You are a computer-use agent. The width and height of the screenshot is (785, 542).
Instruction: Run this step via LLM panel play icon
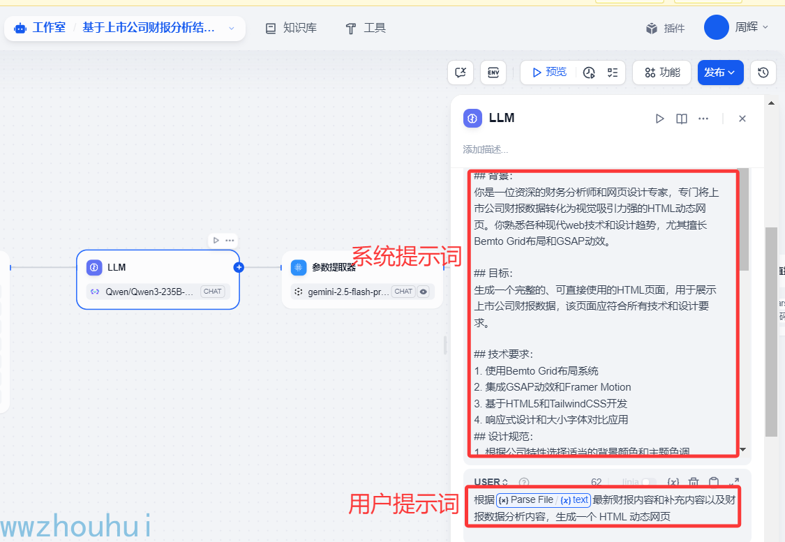pyautogui.click(x=659, y=119)
